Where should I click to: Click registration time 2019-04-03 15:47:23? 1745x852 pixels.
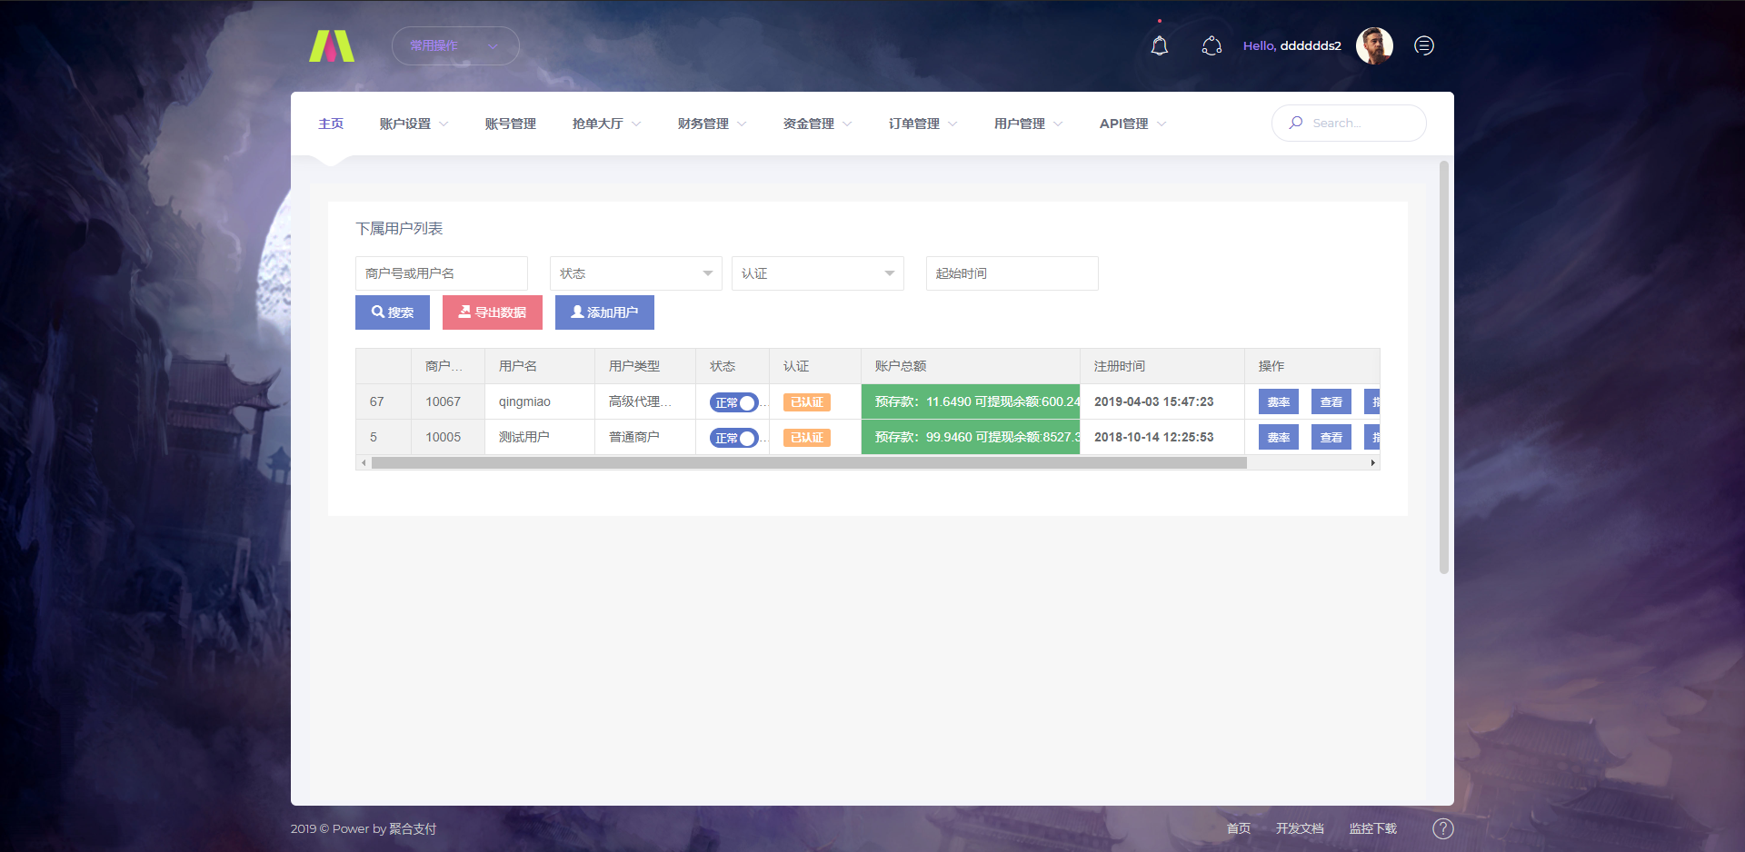[x=1154, y=401]
